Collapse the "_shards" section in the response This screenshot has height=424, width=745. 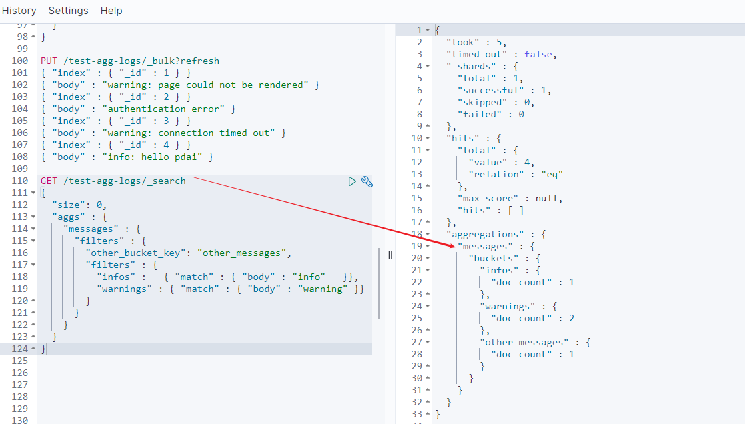point(428,67)
